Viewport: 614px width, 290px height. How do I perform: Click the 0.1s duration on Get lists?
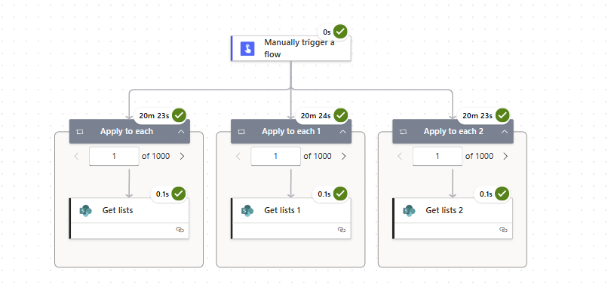pyautogui.click(x=162, y=194)
